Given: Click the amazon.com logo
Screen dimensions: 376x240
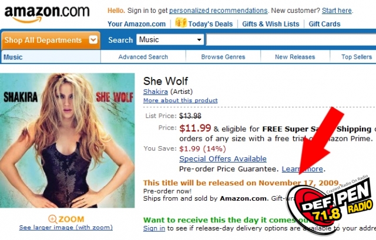Looking at the screenshot, I should 47,14.
